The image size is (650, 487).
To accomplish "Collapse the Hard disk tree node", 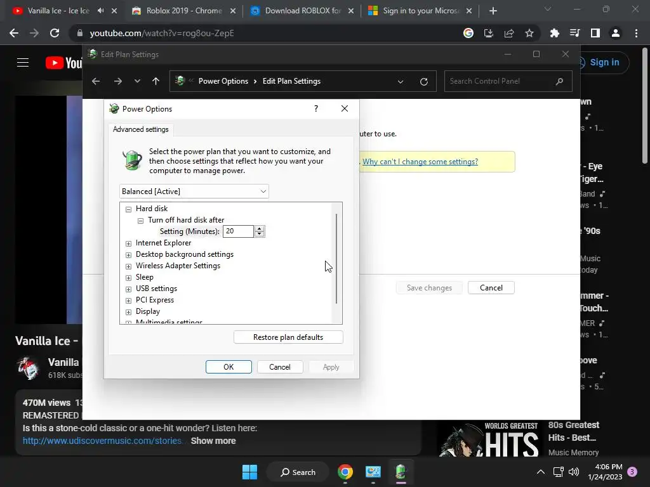I will tap(128, 209).
